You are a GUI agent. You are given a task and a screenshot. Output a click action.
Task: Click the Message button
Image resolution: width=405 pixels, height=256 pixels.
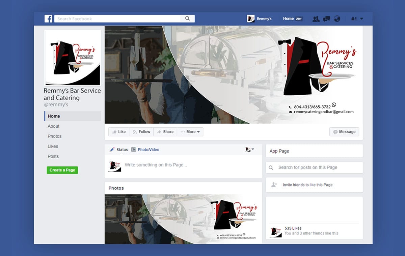(x=344, y=132)
